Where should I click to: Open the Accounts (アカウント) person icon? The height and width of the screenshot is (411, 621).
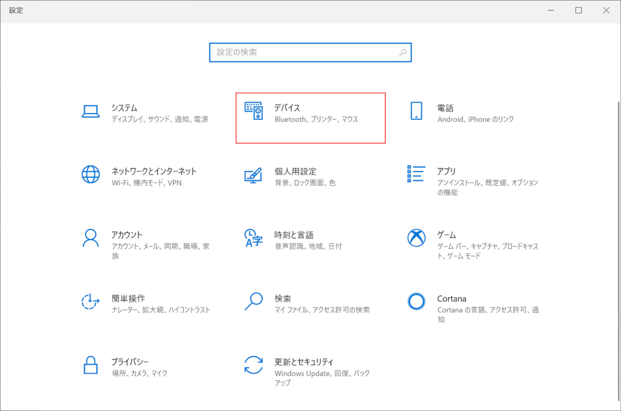[x=90, y=237]
